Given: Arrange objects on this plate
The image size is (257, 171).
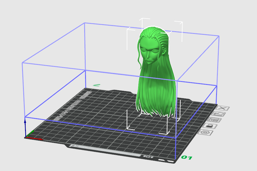Looking at the screenshot, I should pyautogui.click(x=214, y=120).
